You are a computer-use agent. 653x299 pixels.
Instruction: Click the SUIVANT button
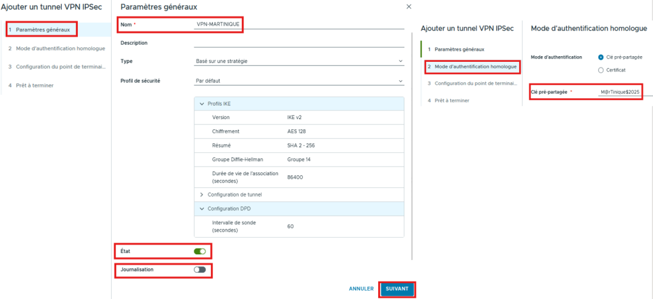pyautogui.click(x=397, y=289)
